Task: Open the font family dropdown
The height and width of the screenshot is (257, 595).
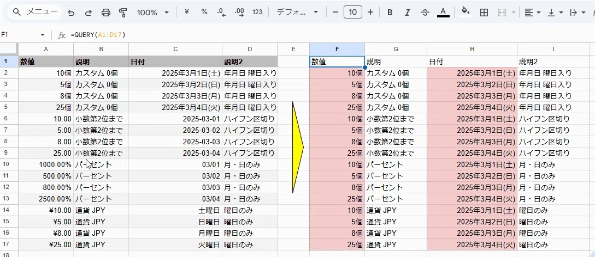Action: point(297,13)
